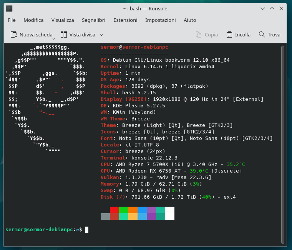Open the Impostazioni menu
The image size is (292, 250).
click(161, 20)
